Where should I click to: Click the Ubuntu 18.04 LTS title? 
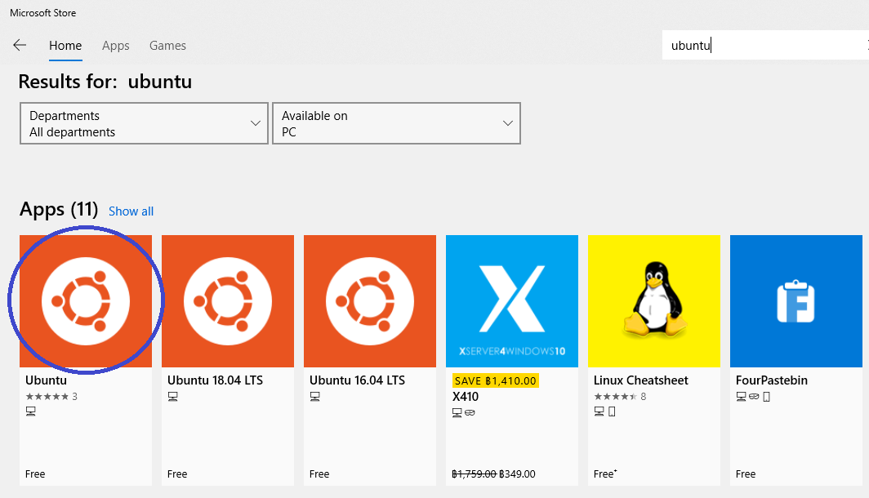click(x=215, y=380)
